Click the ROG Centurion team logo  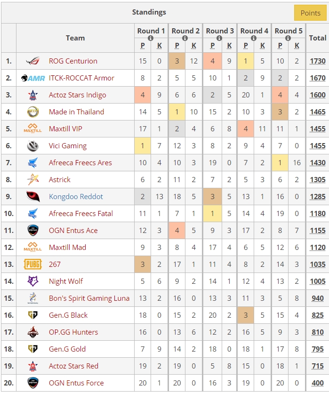point(33,61)
